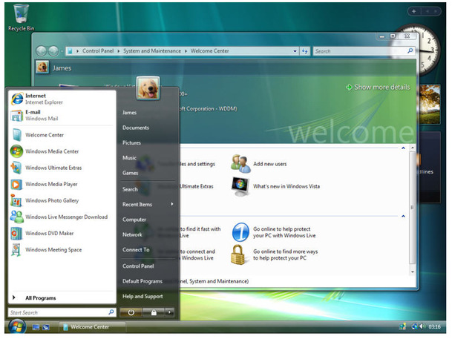475x339 pixels.
Task: Click the network icon in system tray
Action: (x=414, y=326)
